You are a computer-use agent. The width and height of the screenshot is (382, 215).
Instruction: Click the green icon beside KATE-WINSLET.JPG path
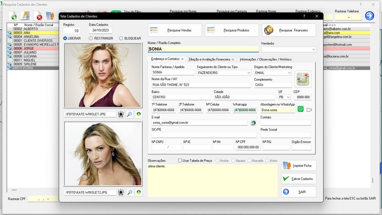[138, 114]
